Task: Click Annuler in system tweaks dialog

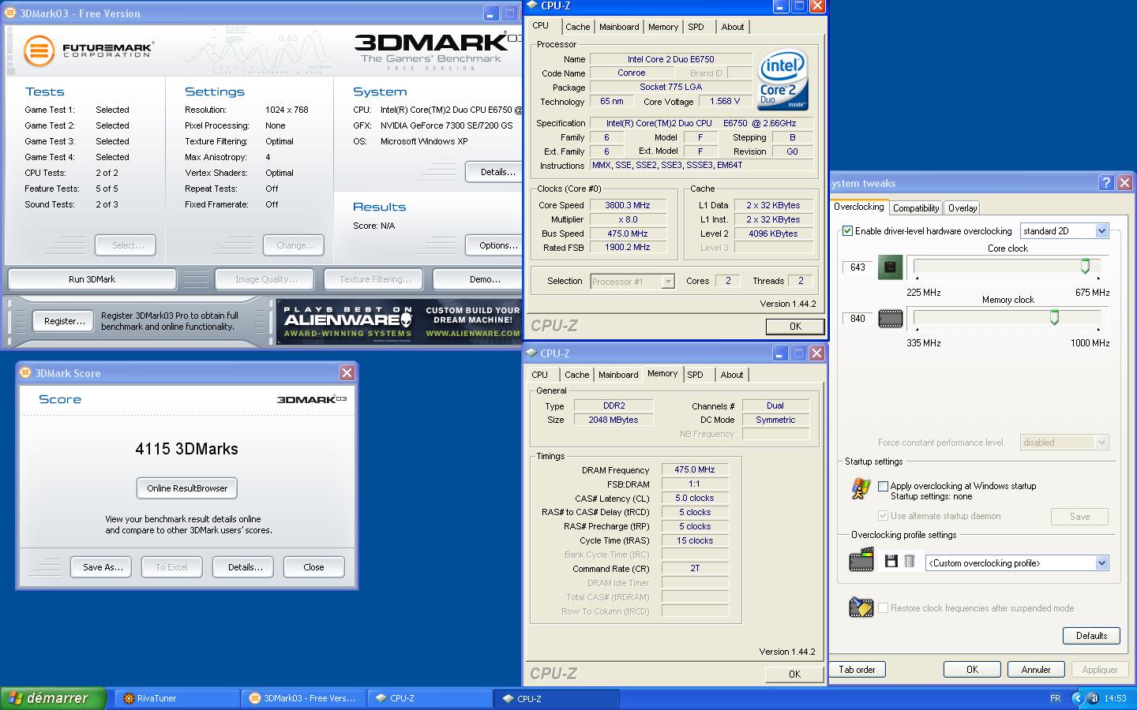Action: [1036, 670]
